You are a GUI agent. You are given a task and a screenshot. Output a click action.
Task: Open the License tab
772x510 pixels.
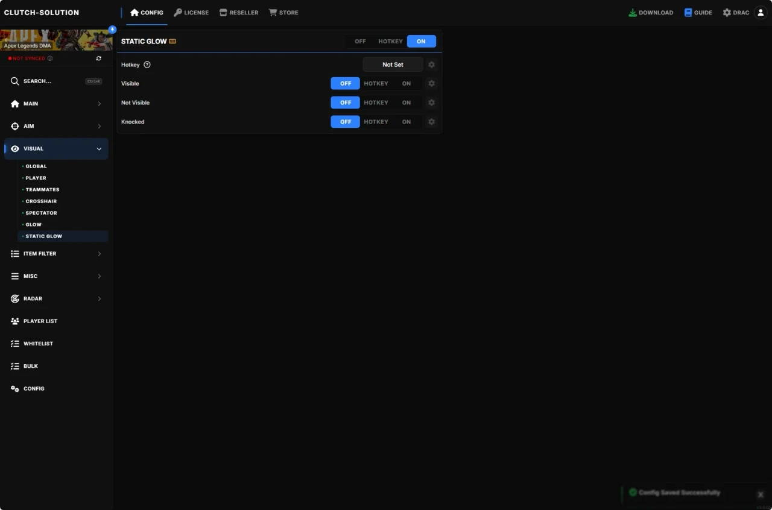[x=191, y=12]
